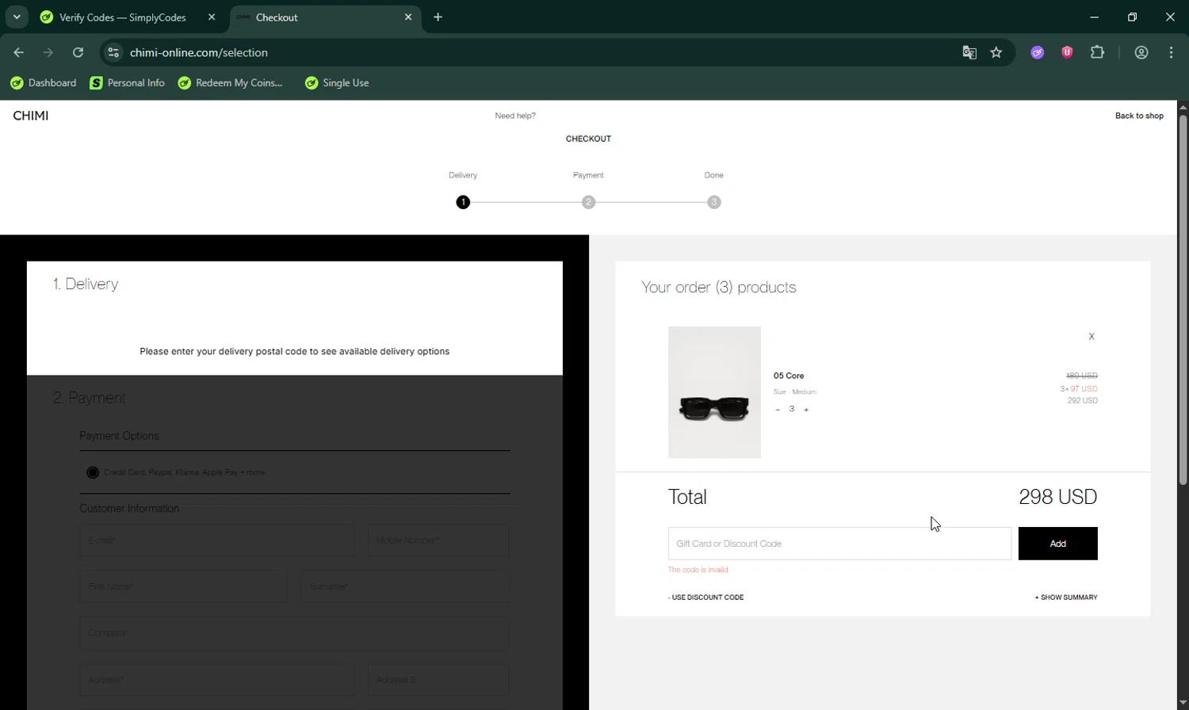Viewport: 1189px width, 710px height.
Task: Open the Dashboard bookmark
Action: point(44,82)
